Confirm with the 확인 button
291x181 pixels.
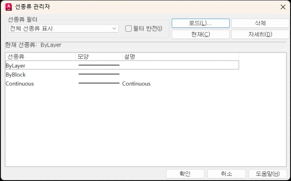point(185,174)
